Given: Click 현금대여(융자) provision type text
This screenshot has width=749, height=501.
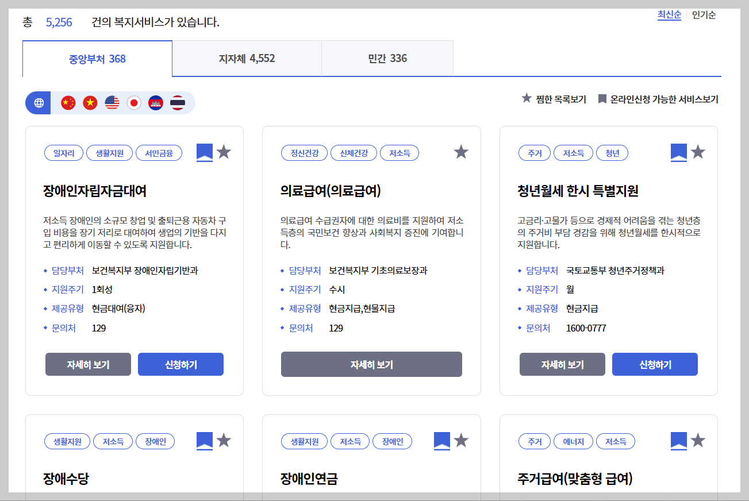Looking at the screenshot, I should pos(118,309).
